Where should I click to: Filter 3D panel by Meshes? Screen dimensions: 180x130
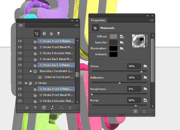(x=44, y=33)
